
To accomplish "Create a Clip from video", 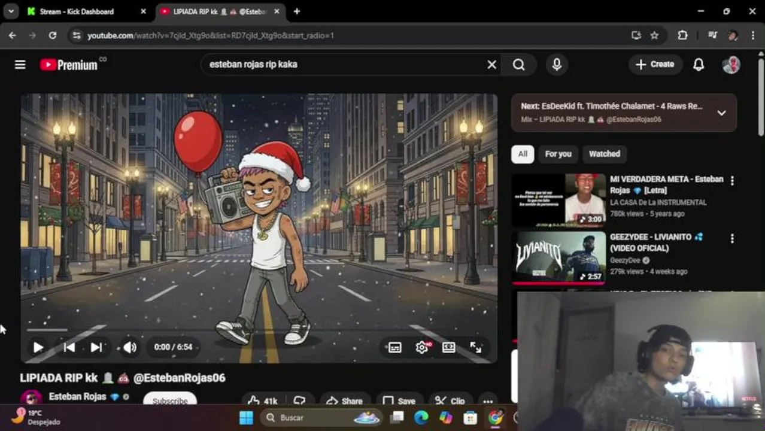I will (450, 401).
